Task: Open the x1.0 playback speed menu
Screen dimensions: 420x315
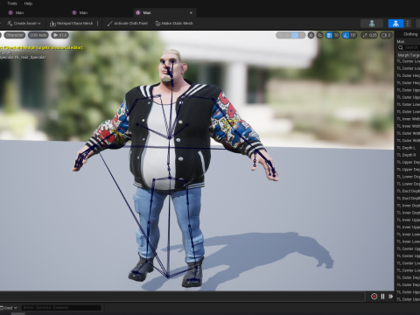Action: [60, 35]
